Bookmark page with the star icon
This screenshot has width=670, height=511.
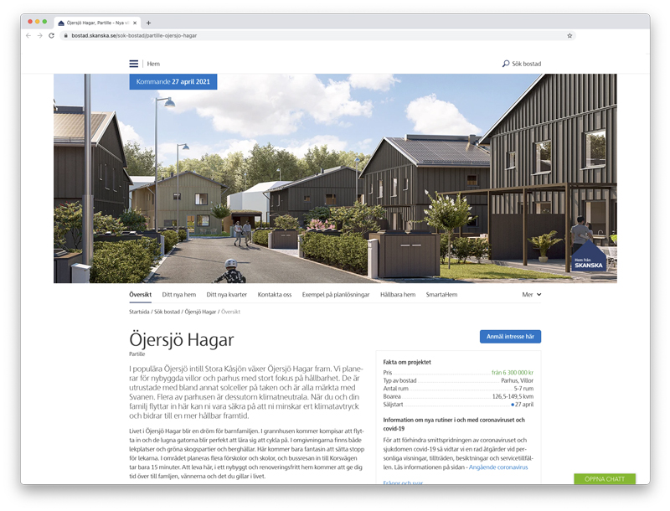point(569,36)
